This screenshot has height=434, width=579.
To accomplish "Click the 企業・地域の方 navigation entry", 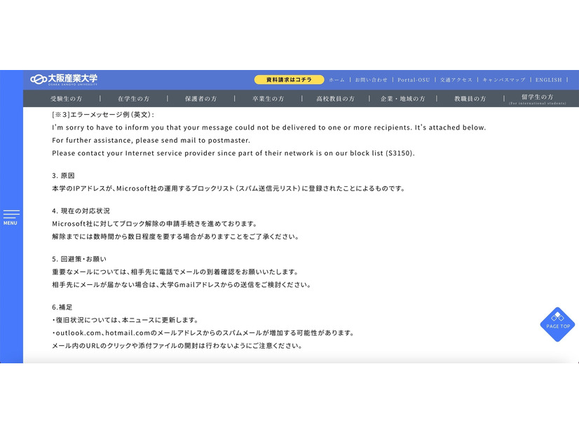I will pyautogui.click(x=402, y=99).
